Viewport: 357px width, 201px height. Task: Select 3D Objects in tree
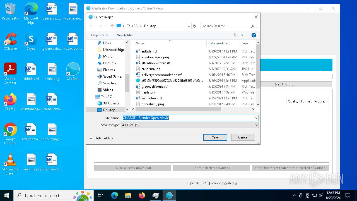click(x=111, y=103)
